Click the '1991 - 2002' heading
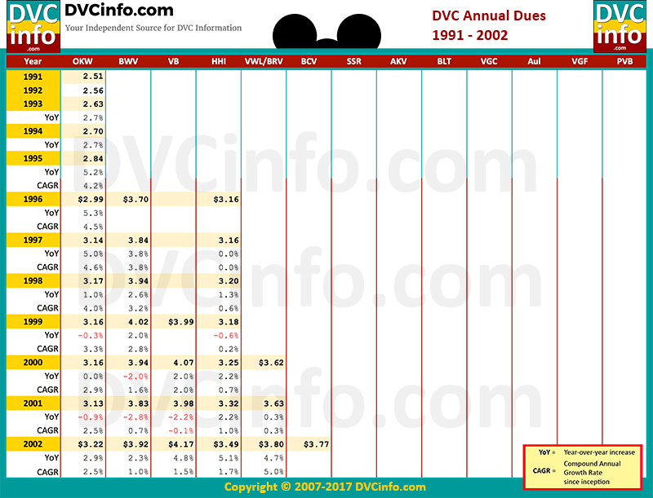This screenshot has height=498, width=653. pos(470,35)
